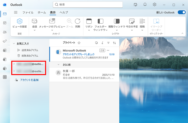Open ビューの設定 gear icon
This screenshot has height=123, width=188.
pos(20,21)
